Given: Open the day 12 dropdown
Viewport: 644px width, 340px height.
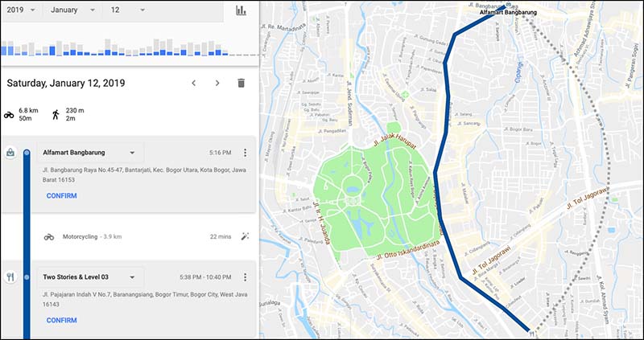Looking at the screenshot, I should click(x=127, y=10).
